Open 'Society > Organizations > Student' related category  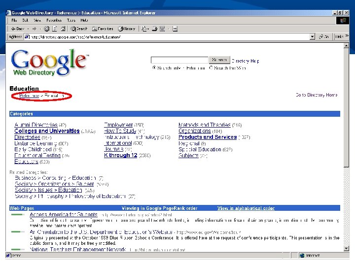54,184
